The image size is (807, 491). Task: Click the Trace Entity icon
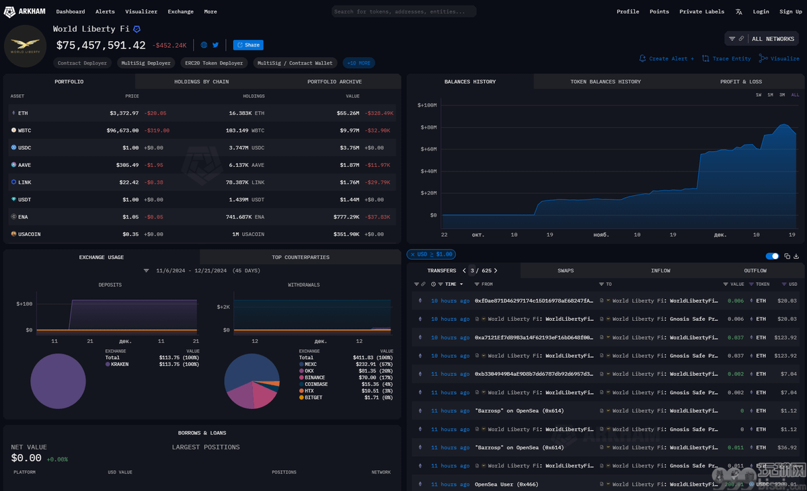(x=705, y=59)
